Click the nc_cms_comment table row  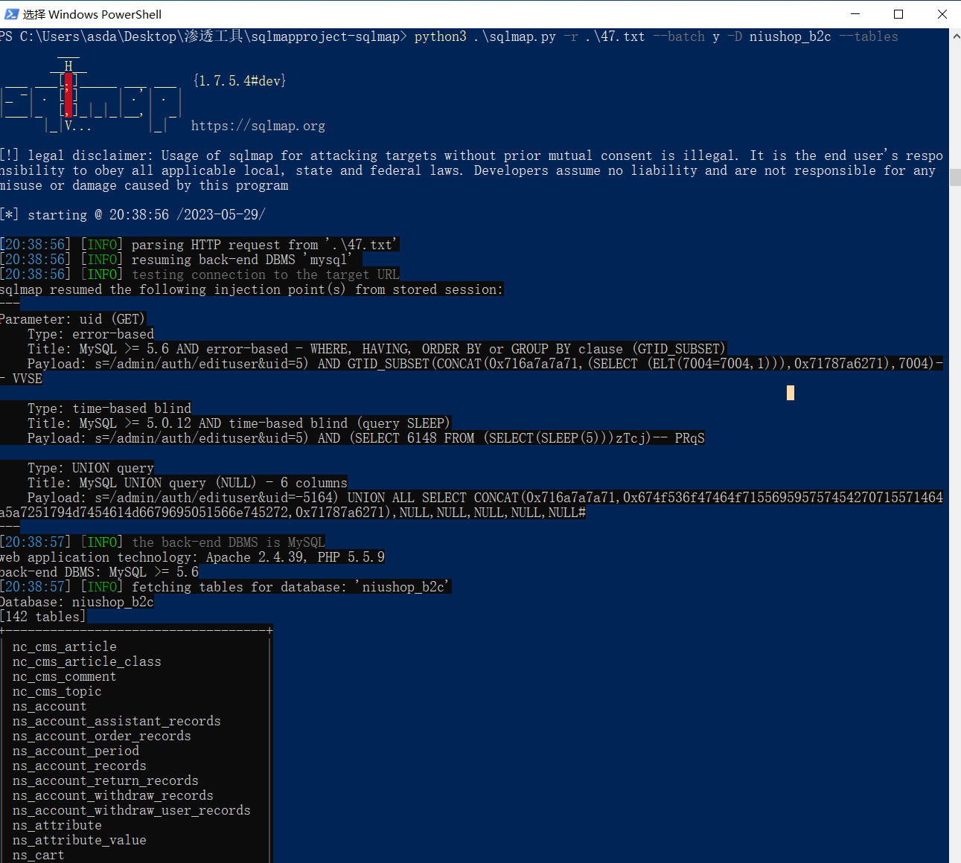(x=65, y=676)
